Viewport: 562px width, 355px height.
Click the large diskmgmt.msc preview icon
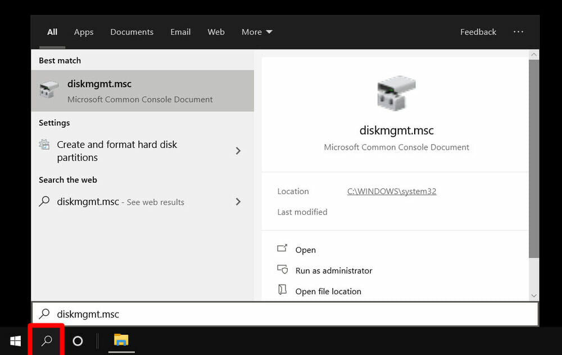coord(396,92)
